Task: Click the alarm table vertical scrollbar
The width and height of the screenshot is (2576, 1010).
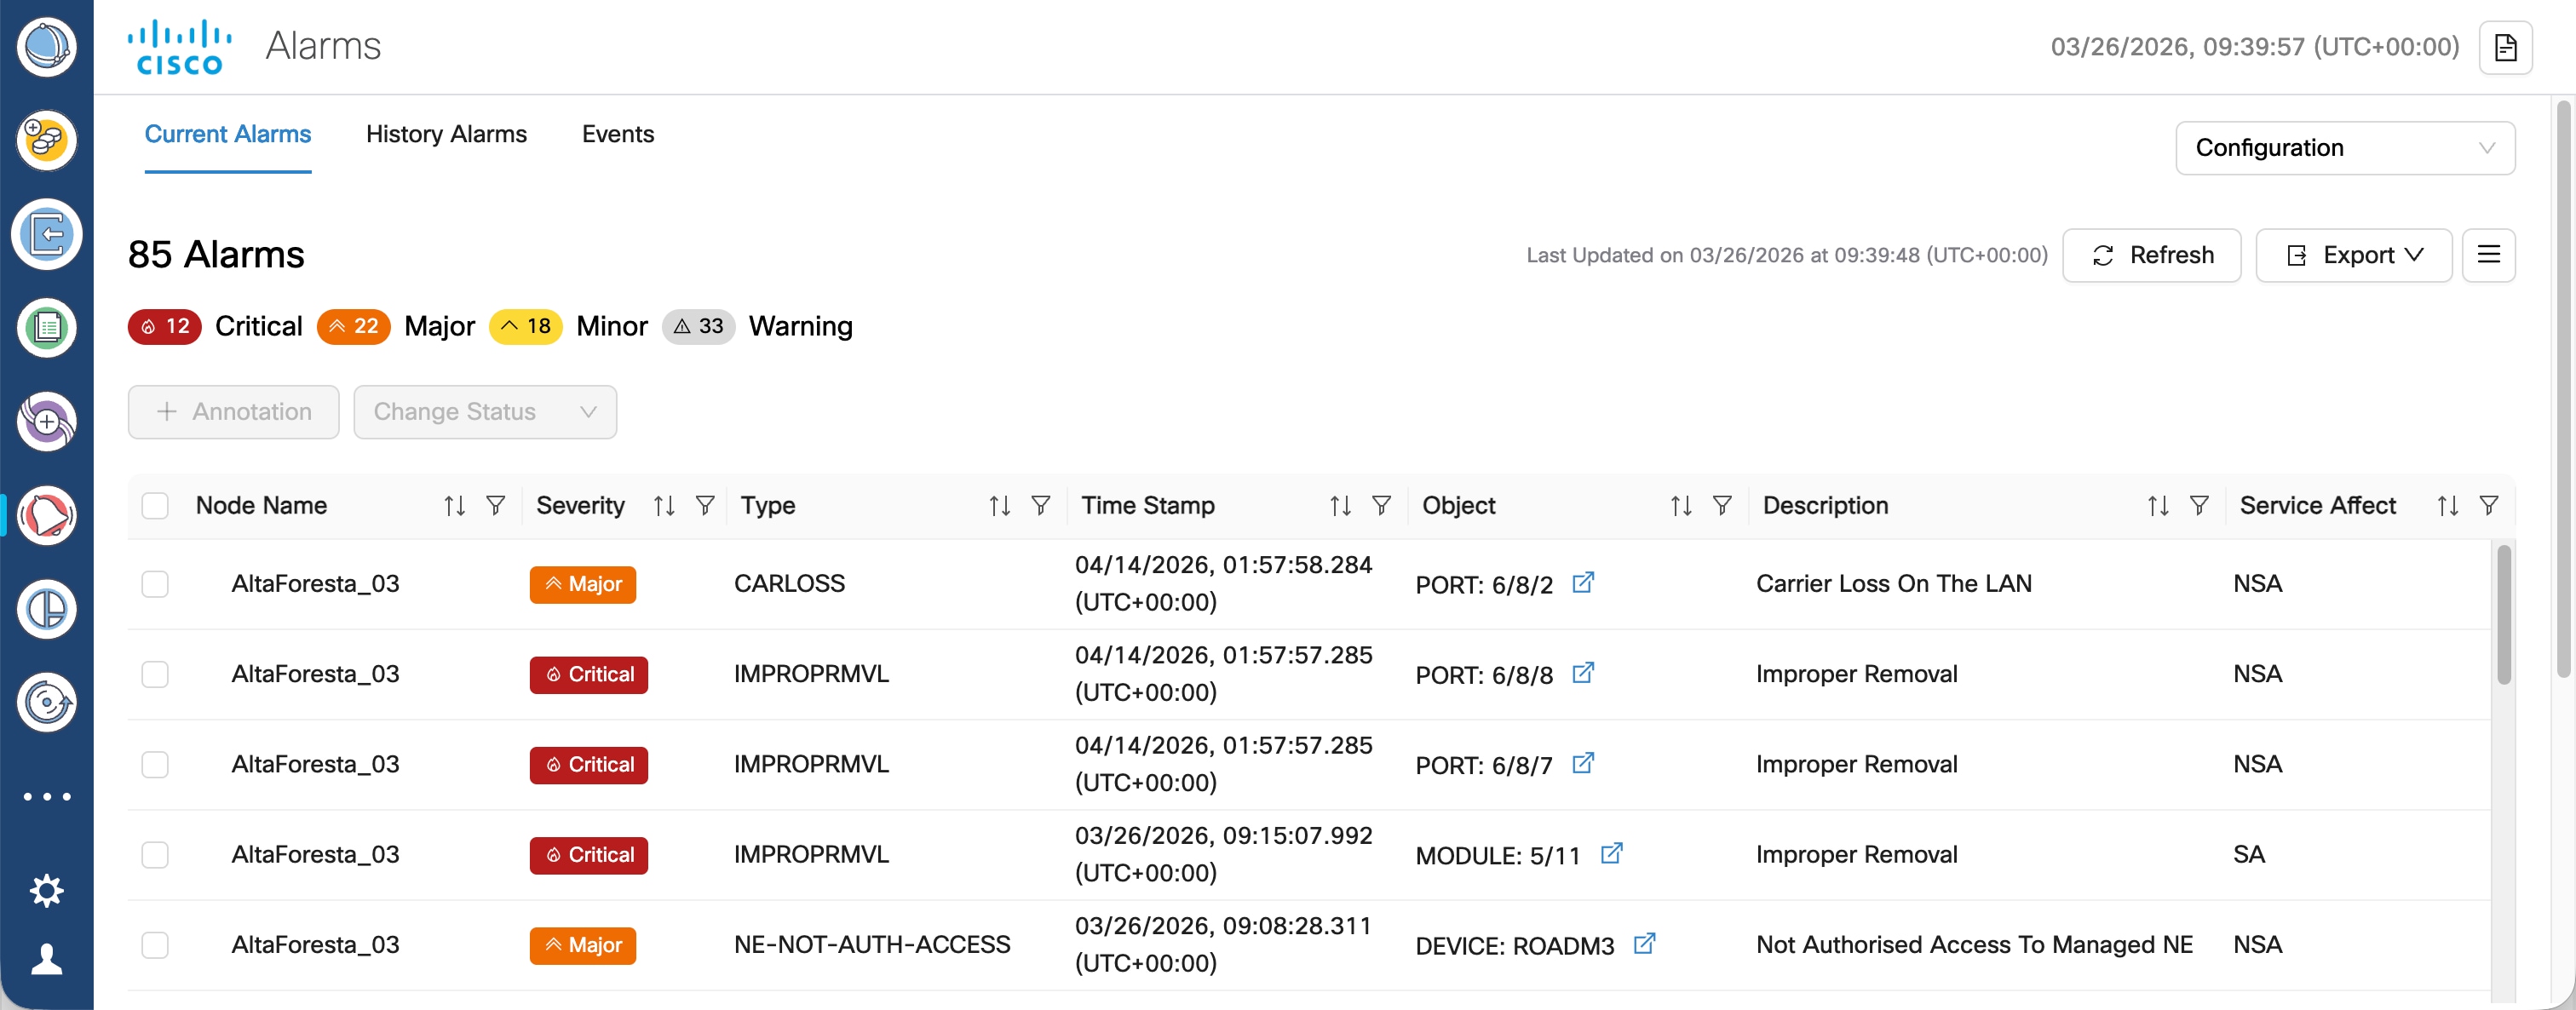Action: coord(2503,615)
